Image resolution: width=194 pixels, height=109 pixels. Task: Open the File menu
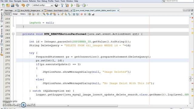pyautogui.click(x=2, y=1)
